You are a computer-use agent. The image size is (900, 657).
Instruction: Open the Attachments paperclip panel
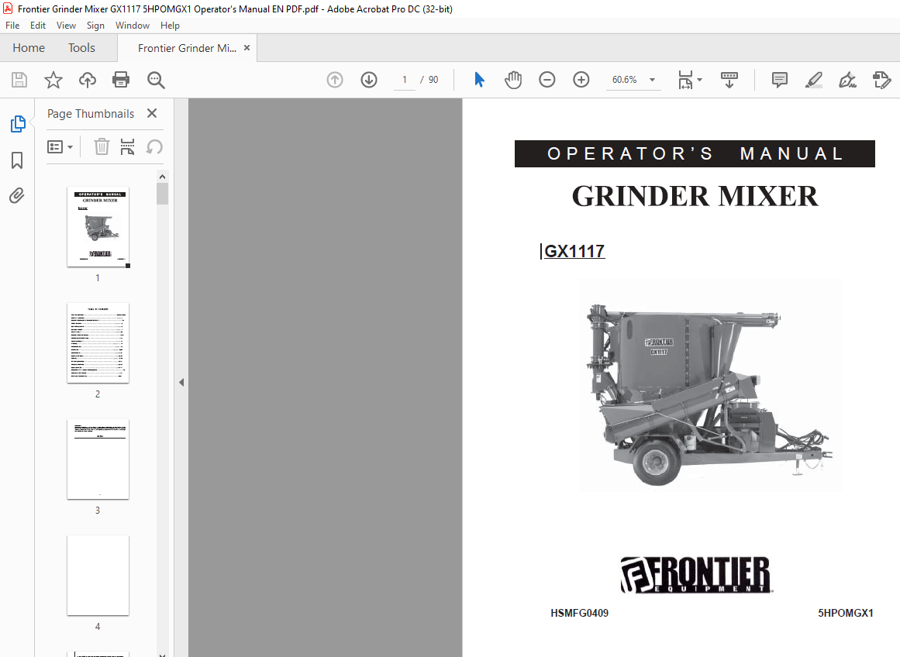[x=16, y=196]
